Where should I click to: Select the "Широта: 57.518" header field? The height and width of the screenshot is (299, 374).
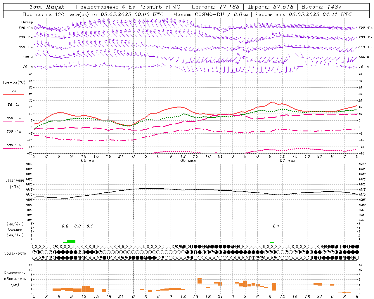pyautogui.click(x=270, y=7)
